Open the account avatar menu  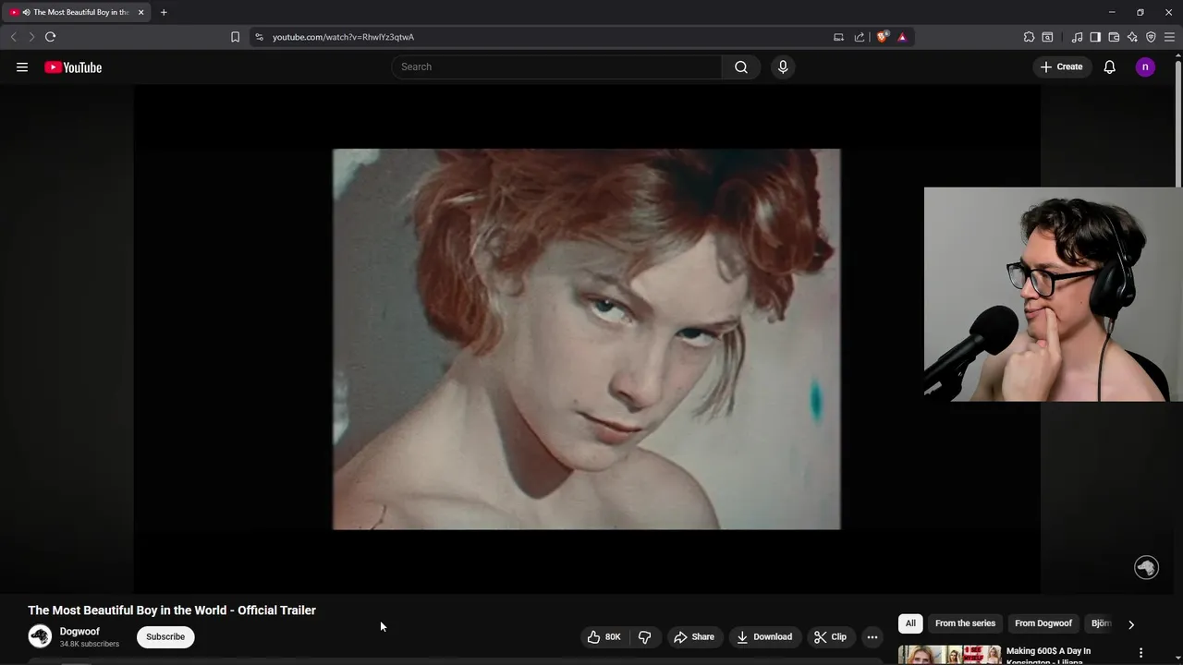[1145, 66]
